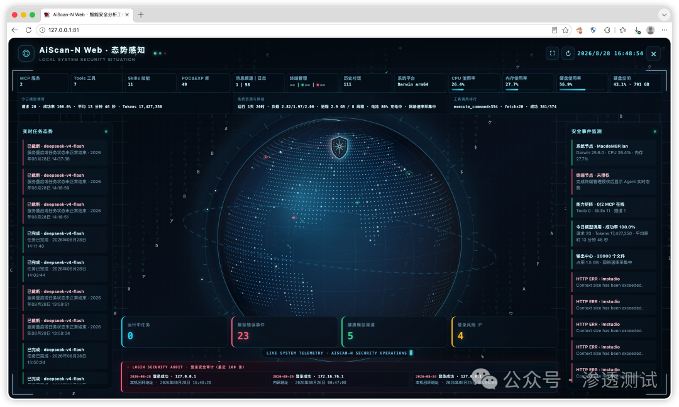The width and height of the screenshot is (679, 407).
Task: Select the truncated task at 13:59:51
Action: tap(65, 298)
